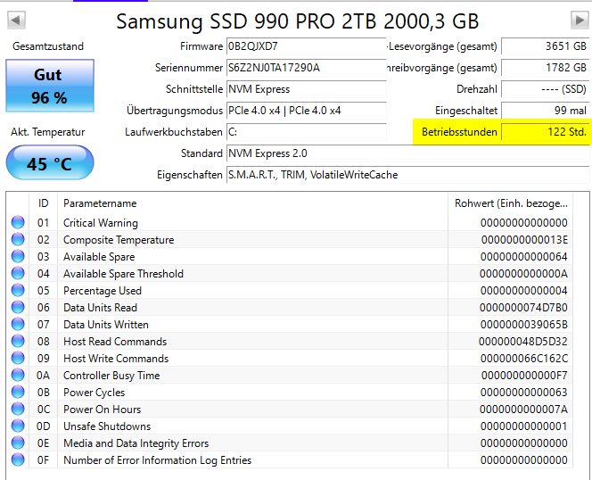
Task: Click status icon for Data Units Written
Action: tap(18, 324)
